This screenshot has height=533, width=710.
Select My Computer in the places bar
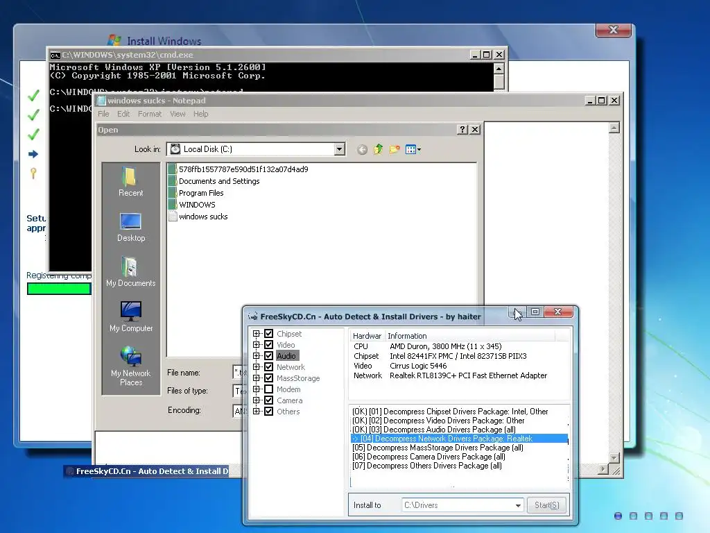131,316
